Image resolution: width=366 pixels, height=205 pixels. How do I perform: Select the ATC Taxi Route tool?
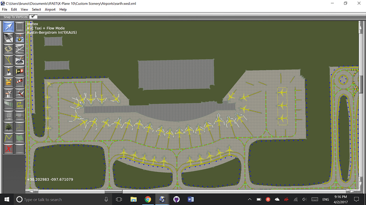point(20,105)
